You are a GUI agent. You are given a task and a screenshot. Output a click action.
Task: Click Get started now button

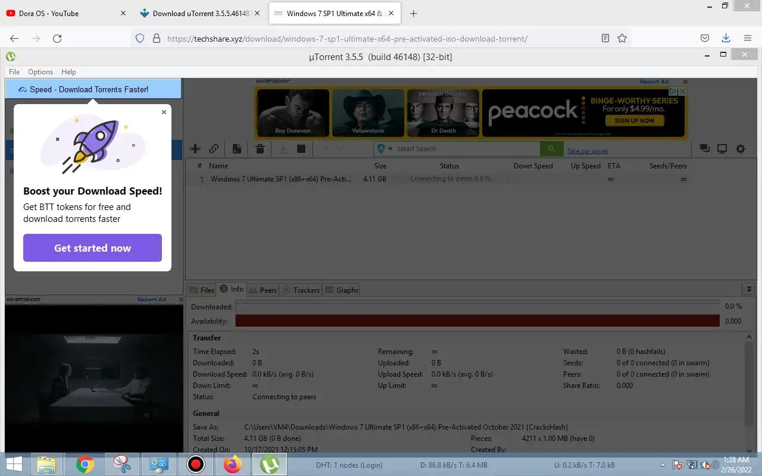92,248
